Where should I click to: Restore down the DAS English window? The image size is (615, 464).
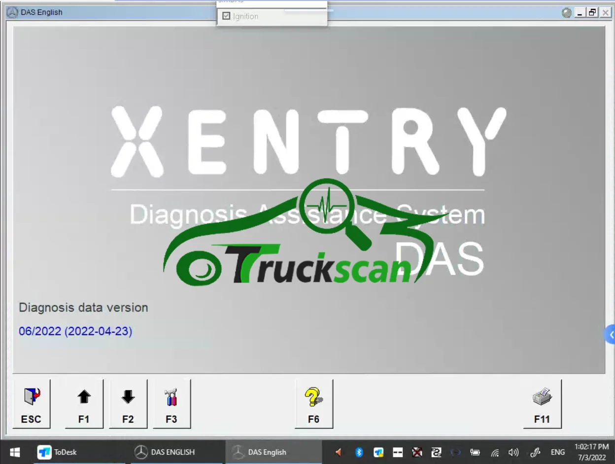click(592, 13)
